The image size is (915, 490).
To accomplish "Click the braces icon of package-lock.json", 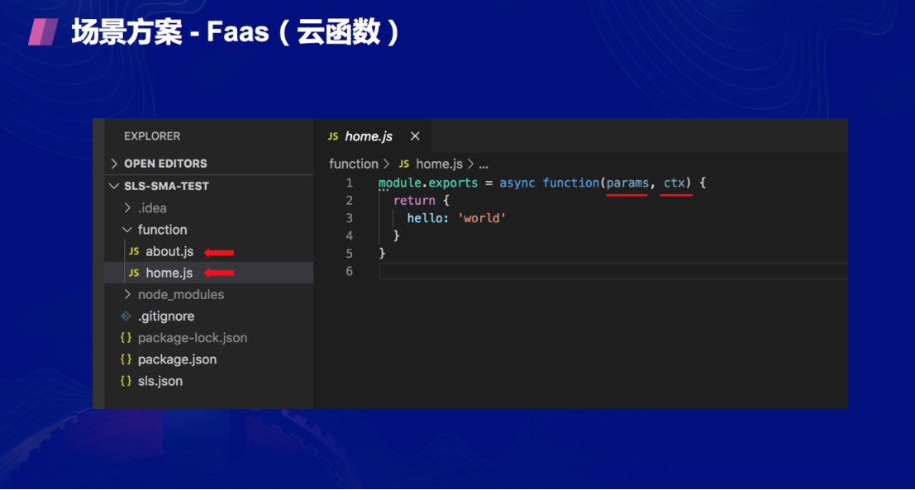I will point(126,338).
